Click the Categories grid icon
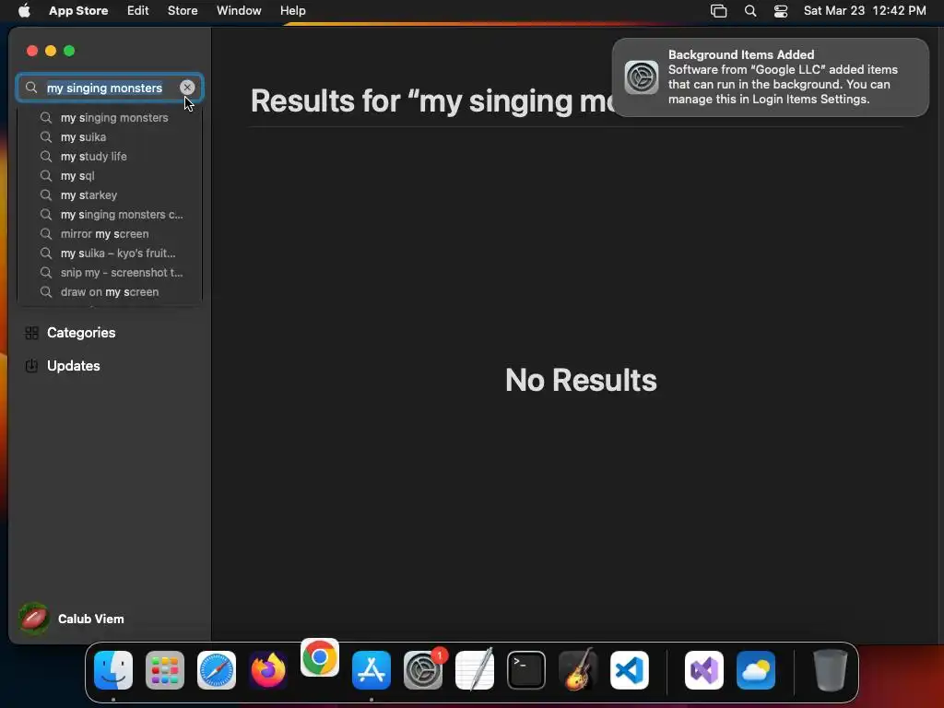The width and height of the screenshot is (944, 708). click(31, 332)
